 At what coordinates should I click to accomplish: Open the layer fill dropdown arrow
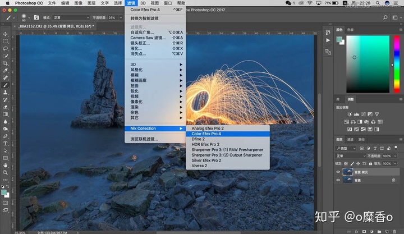click(395, 164)
